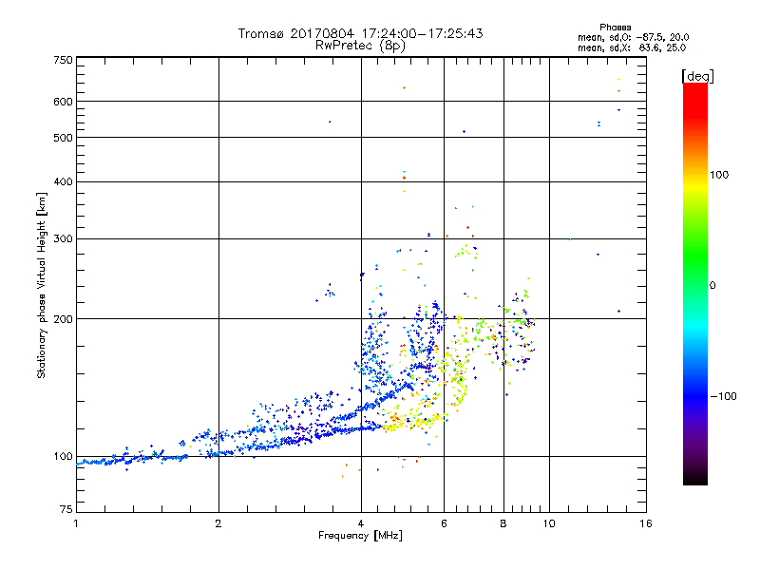Click the x-axis tick label '16'
This screenshot has height=570, width=760.
(646, 523)
